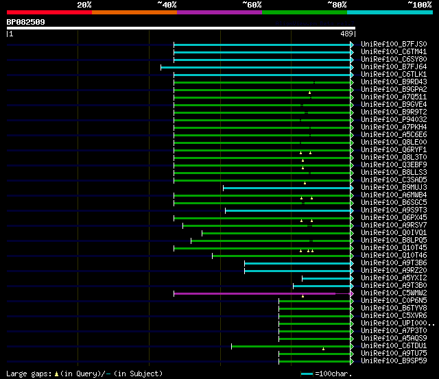The width and height of the screenshot is (439, 379).
Task: Select UniRef100_A7PKH4 label
Action: tap(394, 127)
